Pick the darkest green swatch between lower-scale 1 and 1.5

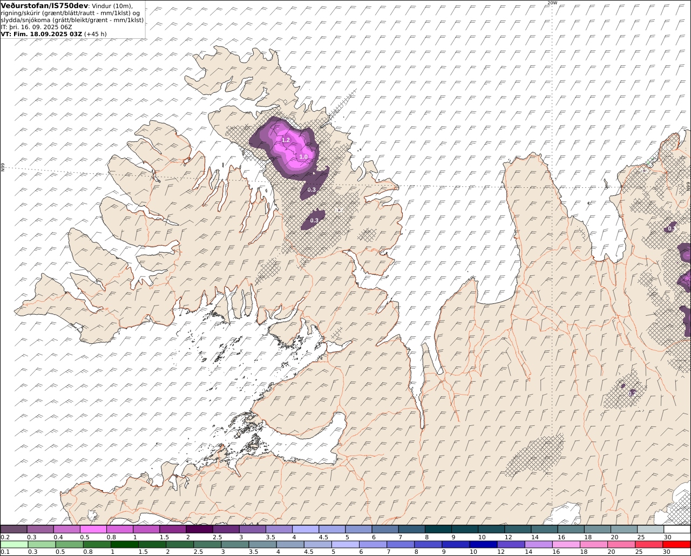pos(124,544)
